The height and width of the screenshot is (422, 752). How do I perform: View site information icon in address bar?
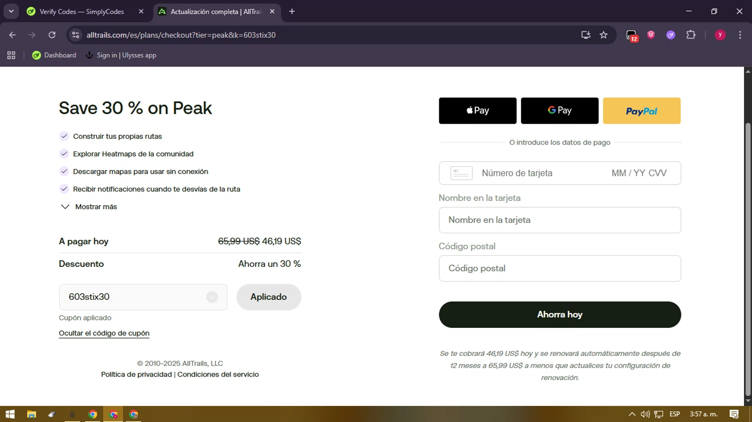(76, 35)
